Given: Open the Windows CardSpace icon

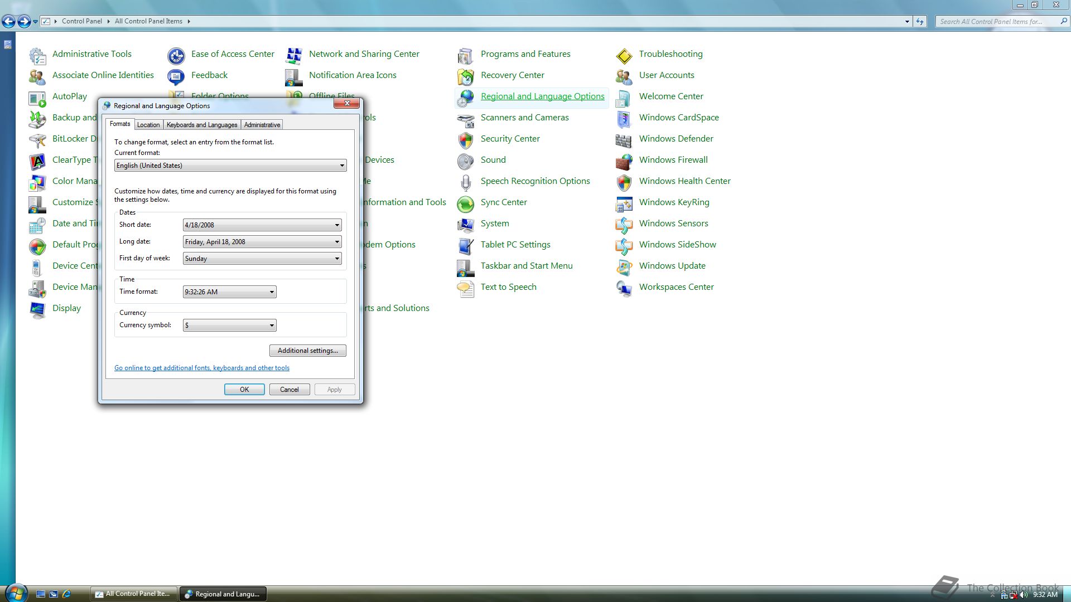Looking at the screenshot, I should [x=624, y=119].
